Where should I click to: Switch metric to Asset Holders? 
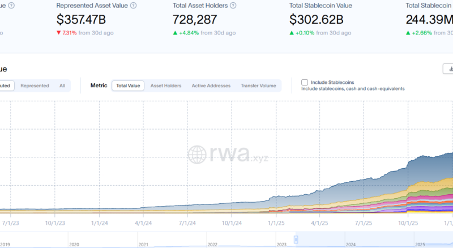[166, 86]
